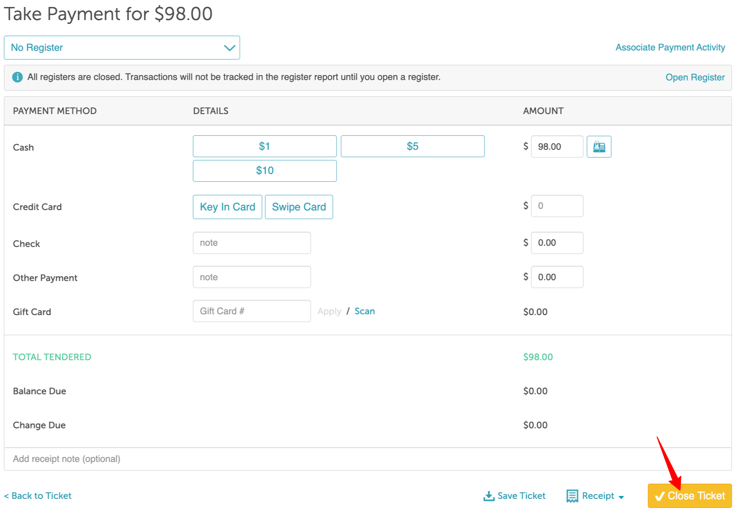This screenshot has width=737, height=512.
Task: Click the checkmark on Close Ticket button
Action: point(660,496)
